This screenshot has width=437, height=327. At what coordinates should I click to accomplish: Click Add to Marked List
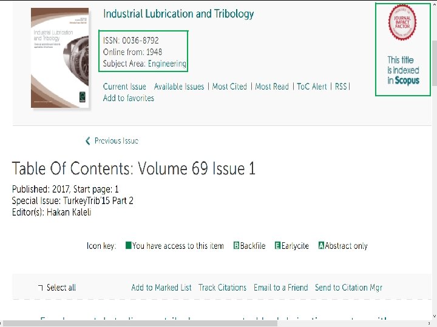(x=161, y=288)
